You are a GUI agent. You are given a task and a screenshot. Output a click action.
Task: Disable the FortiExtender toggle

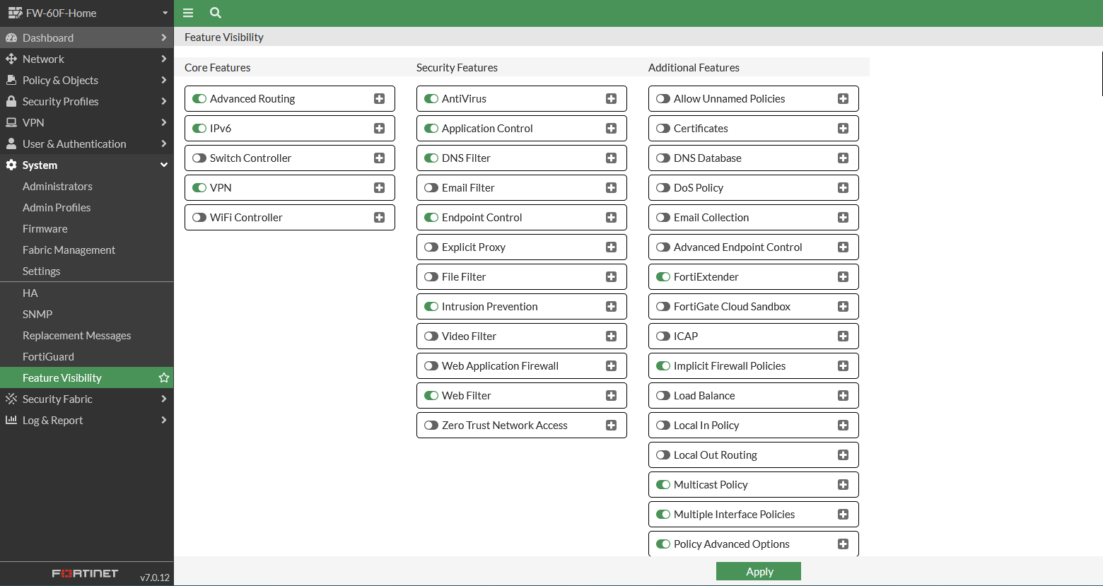coord(663,277)
